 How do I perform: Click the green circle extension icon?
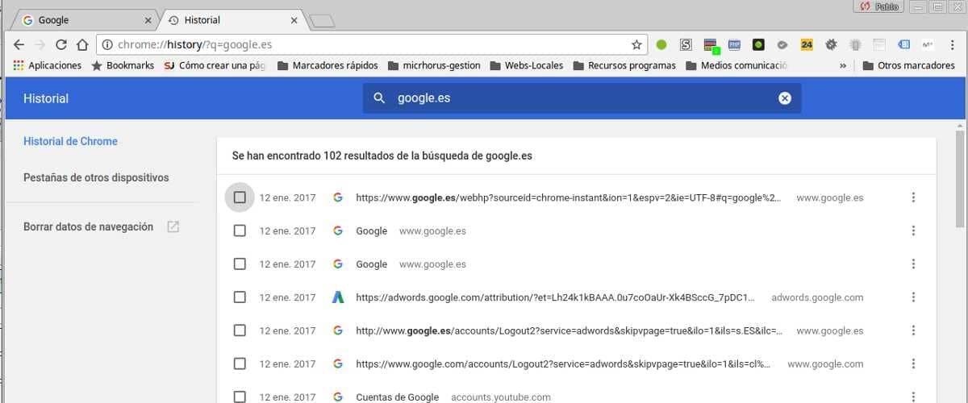pos(661,45)
